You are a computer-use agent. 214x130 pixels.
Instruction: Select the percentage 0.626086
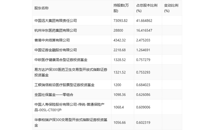click(x=143, y=95)
